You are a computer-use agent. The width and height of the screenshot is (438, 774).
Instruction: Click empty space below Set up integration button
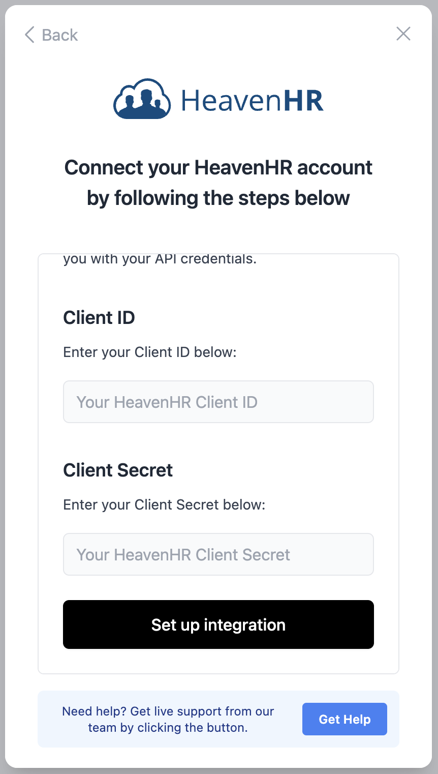[218, 661]
